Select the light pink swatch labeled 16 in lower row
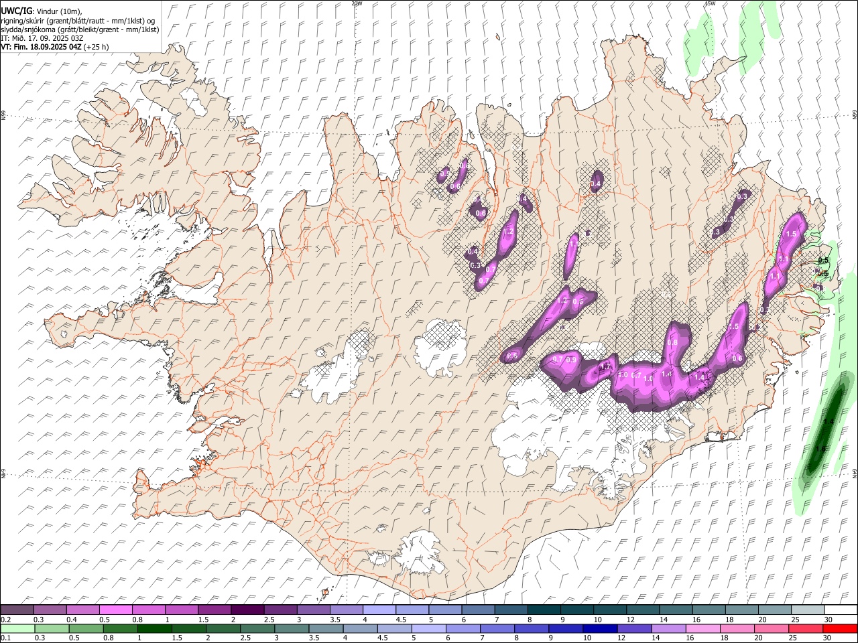 [x=702, y=629]
